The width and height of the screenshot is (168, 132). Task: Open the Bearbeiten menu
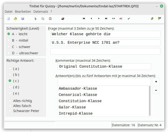coord(23,11)
